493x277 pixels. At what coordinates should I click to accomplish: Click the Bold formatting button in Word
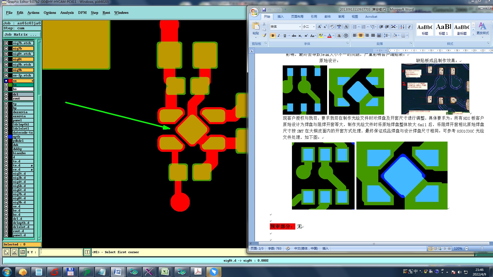coord(273,36)
